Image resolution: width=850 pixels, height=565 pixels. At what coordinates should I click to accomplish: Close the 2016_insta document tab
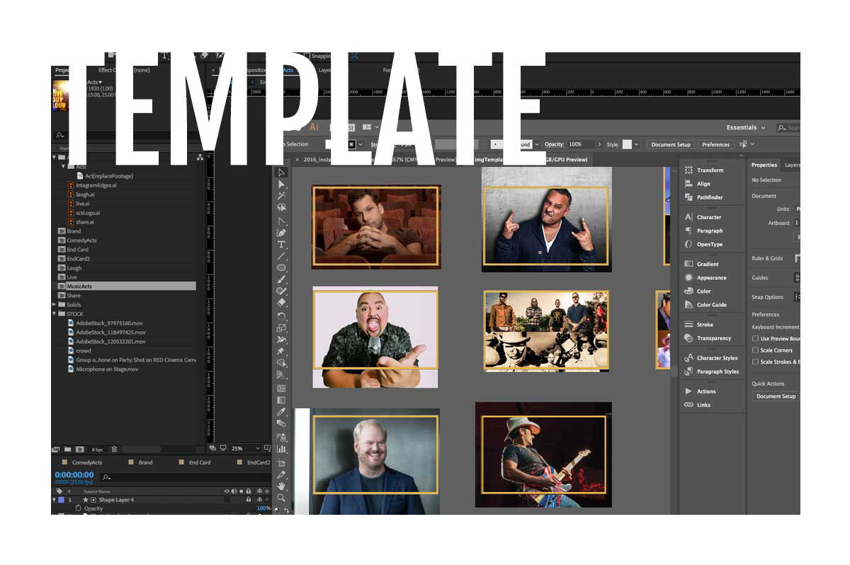click(297, 160)
